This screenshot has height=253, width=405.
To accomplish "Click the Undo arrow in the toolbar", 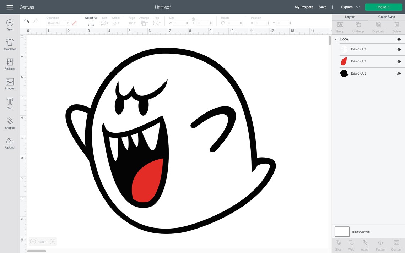I will (x=26, y=21).
